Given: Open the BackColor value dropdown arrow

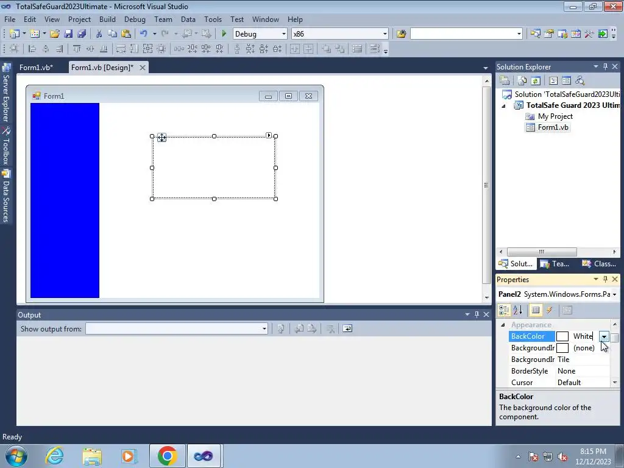Looking at the screenshot, I should click(x=604, y=336).
